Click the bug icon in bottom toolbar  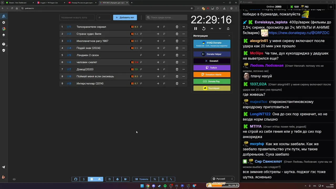click(x=118, y=179)
